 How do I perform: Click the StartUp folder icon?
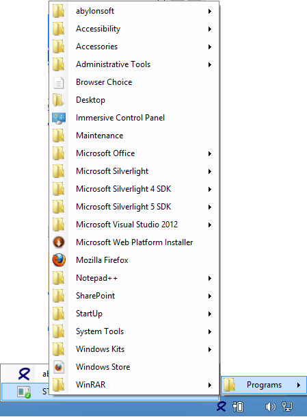pyautogui.click(x=58, y=314)
